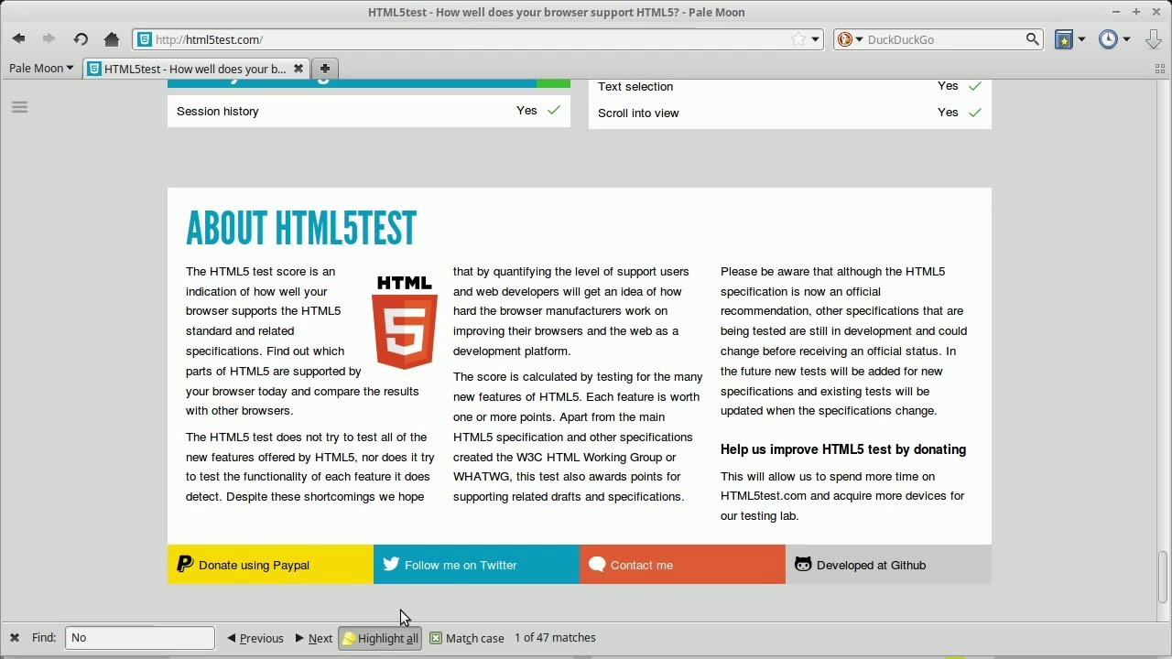
Task: Click the search magnifier icon
Action: [x=1033, y=39]
